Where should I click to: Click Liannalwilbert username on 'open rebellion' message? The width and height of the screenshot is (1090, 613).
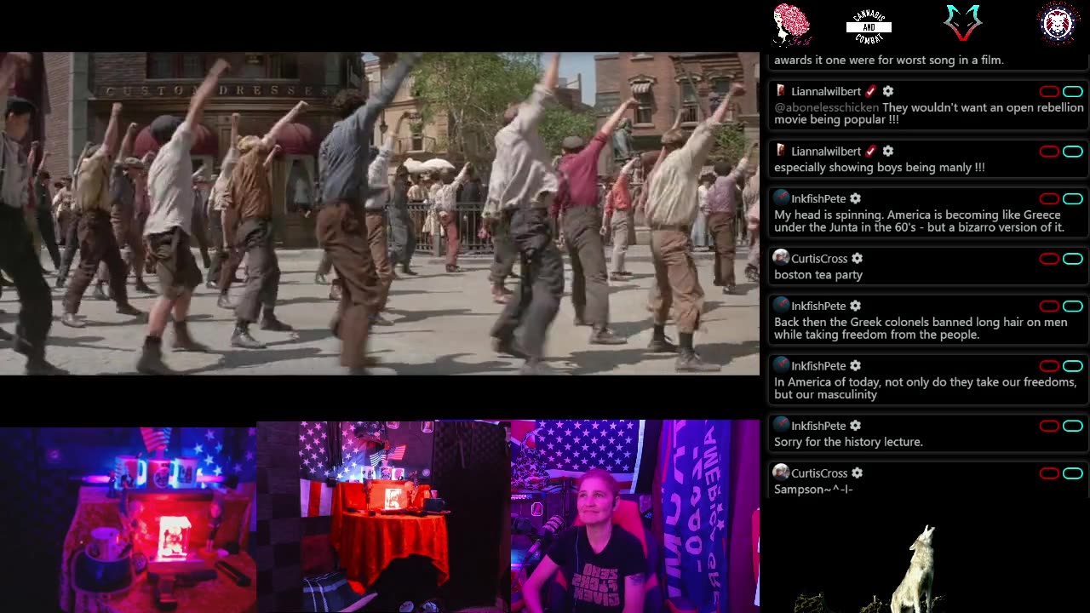click(x=826, y=91)
